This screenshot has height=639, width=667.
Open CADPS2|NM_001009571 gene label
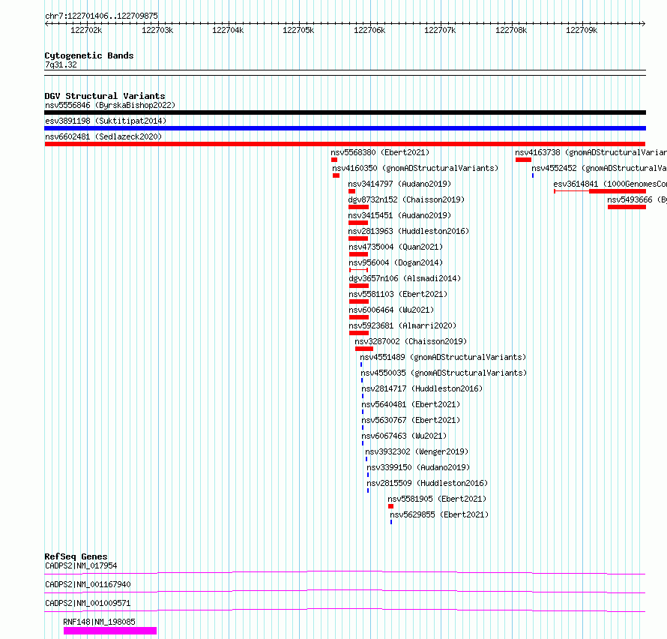tap(88, 603)
